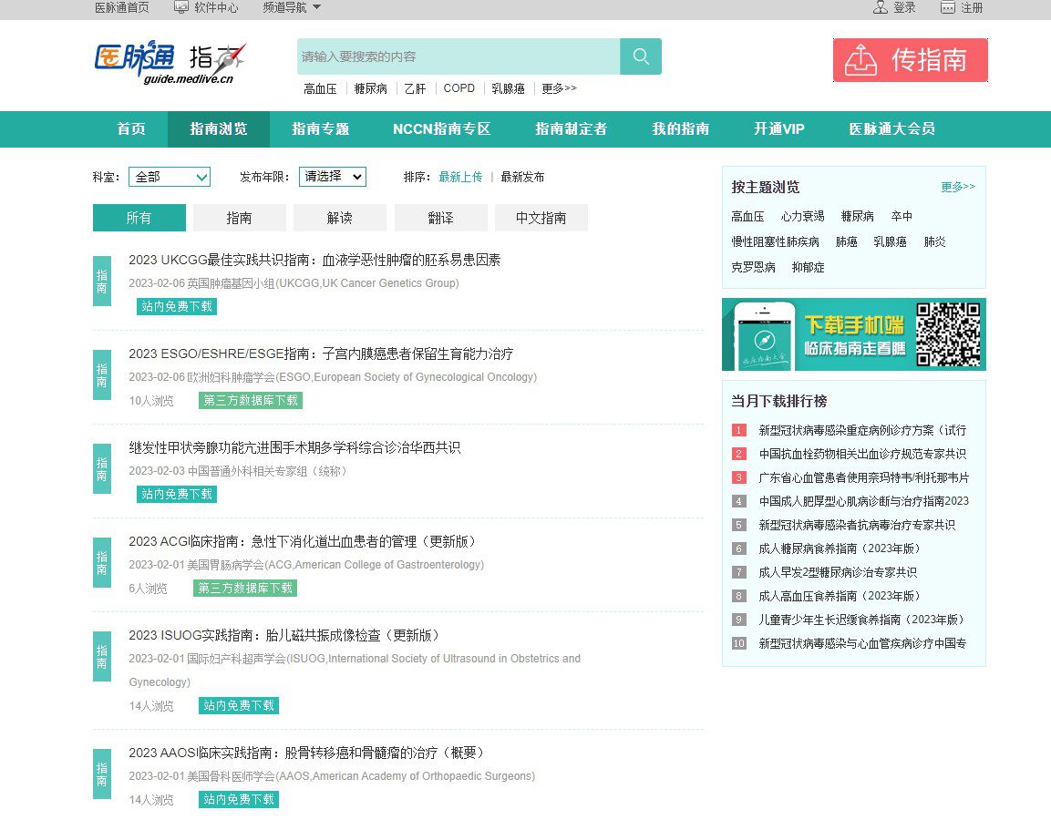Open the 频道导航 dropdown

coord(292,7)
